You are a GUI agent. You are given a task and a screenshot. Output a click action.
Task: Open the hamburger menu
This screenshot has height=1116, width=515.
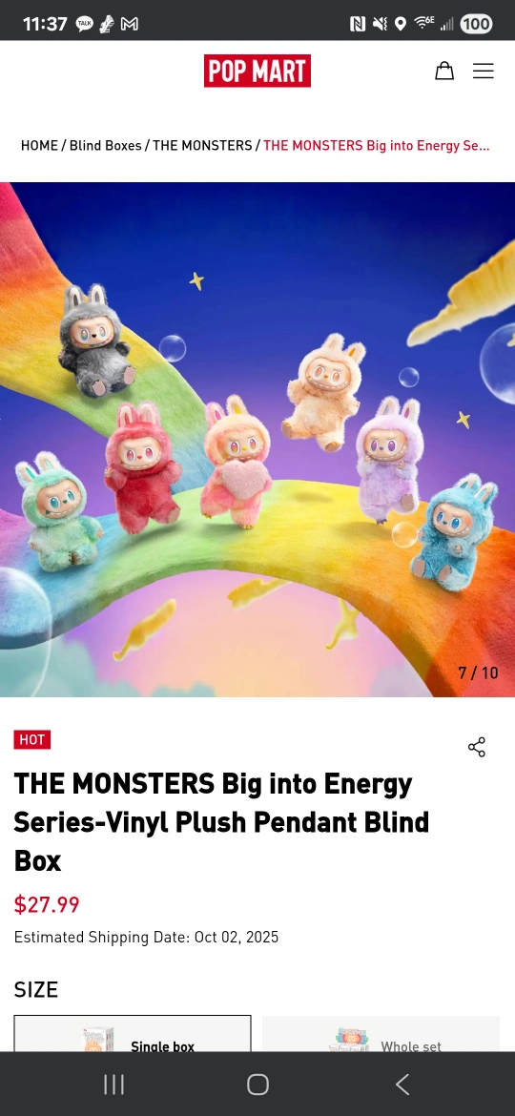pos(483,71)
